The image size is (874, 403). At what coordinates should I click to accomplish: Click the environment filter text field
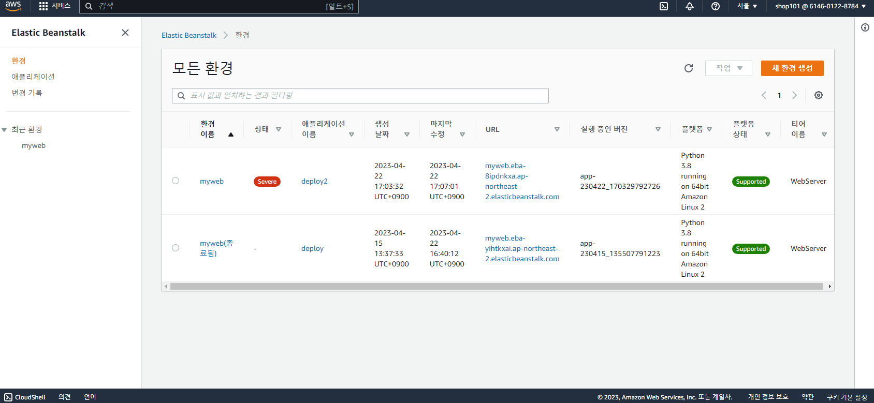click(360, 96)
